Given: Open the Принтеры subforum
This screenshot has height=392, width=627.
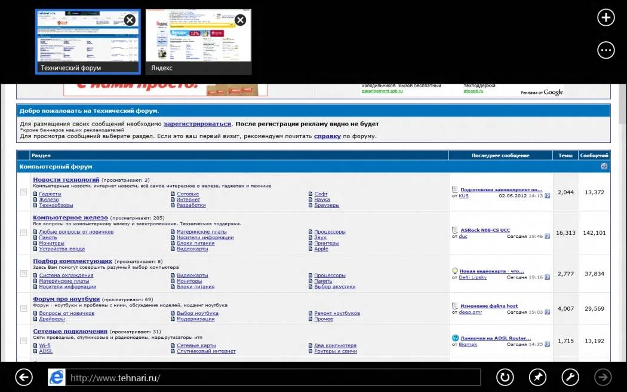Looking at the screenshot, I should pos(326,243).
